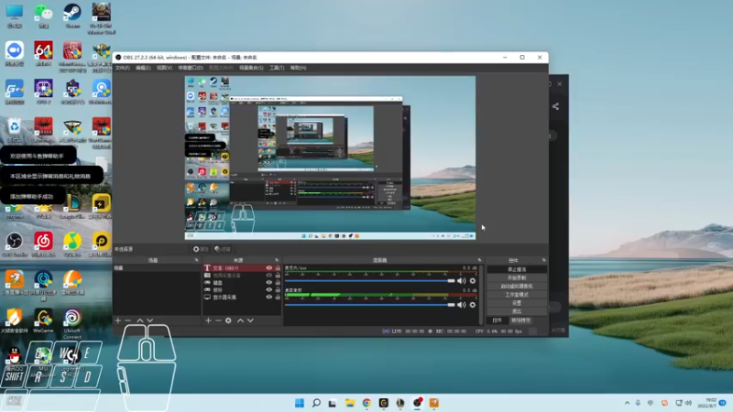Click the 启动虚拟摄像机 virtual camera button
Image resolution: width=733 pixels, height=412 pixels.
[517, 287]
